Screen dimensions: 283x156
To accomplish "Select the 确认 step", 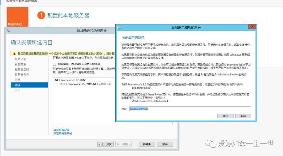I will coord(29,85).
